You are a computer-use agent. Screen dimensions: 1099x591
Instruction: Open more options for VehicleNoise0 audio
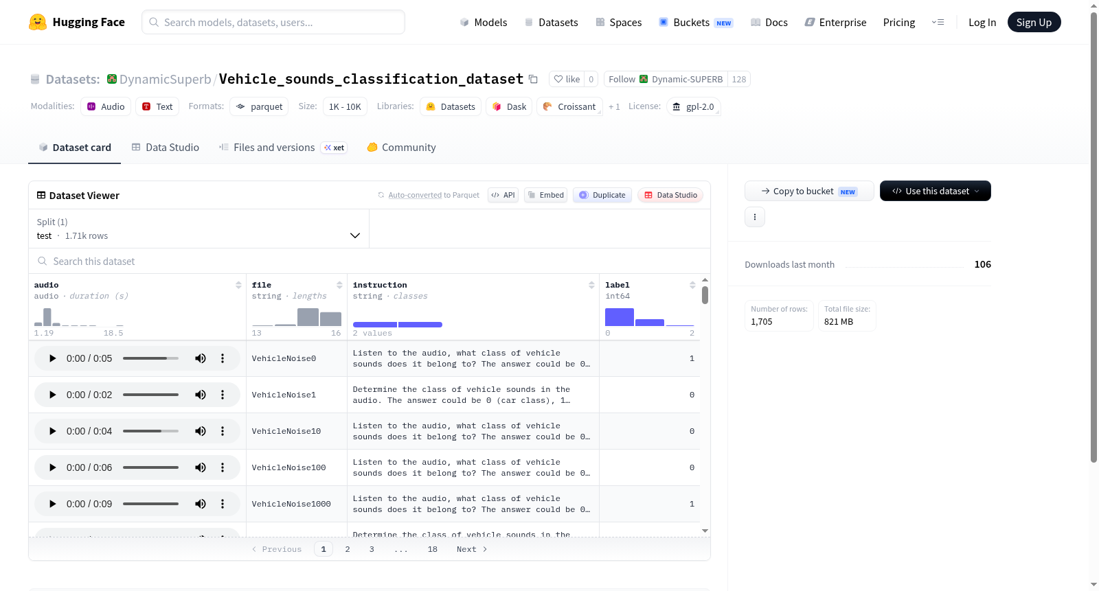pos(223,358)
